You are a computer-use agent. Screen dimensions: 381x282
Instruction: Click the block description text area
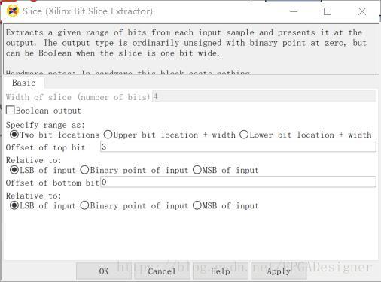click(x=191, y=49)
